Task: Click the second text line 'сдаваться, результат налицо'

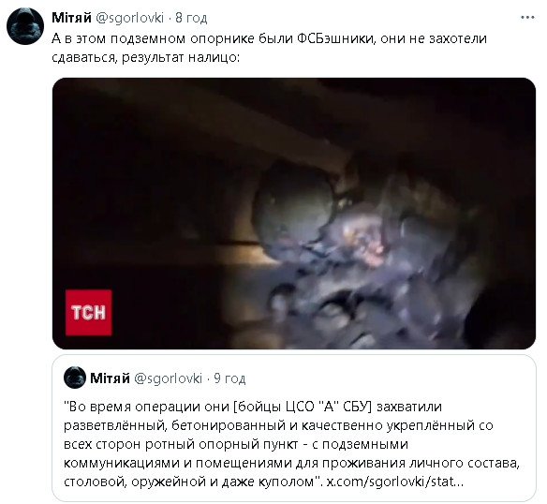Action: click(x=145, y=57)
